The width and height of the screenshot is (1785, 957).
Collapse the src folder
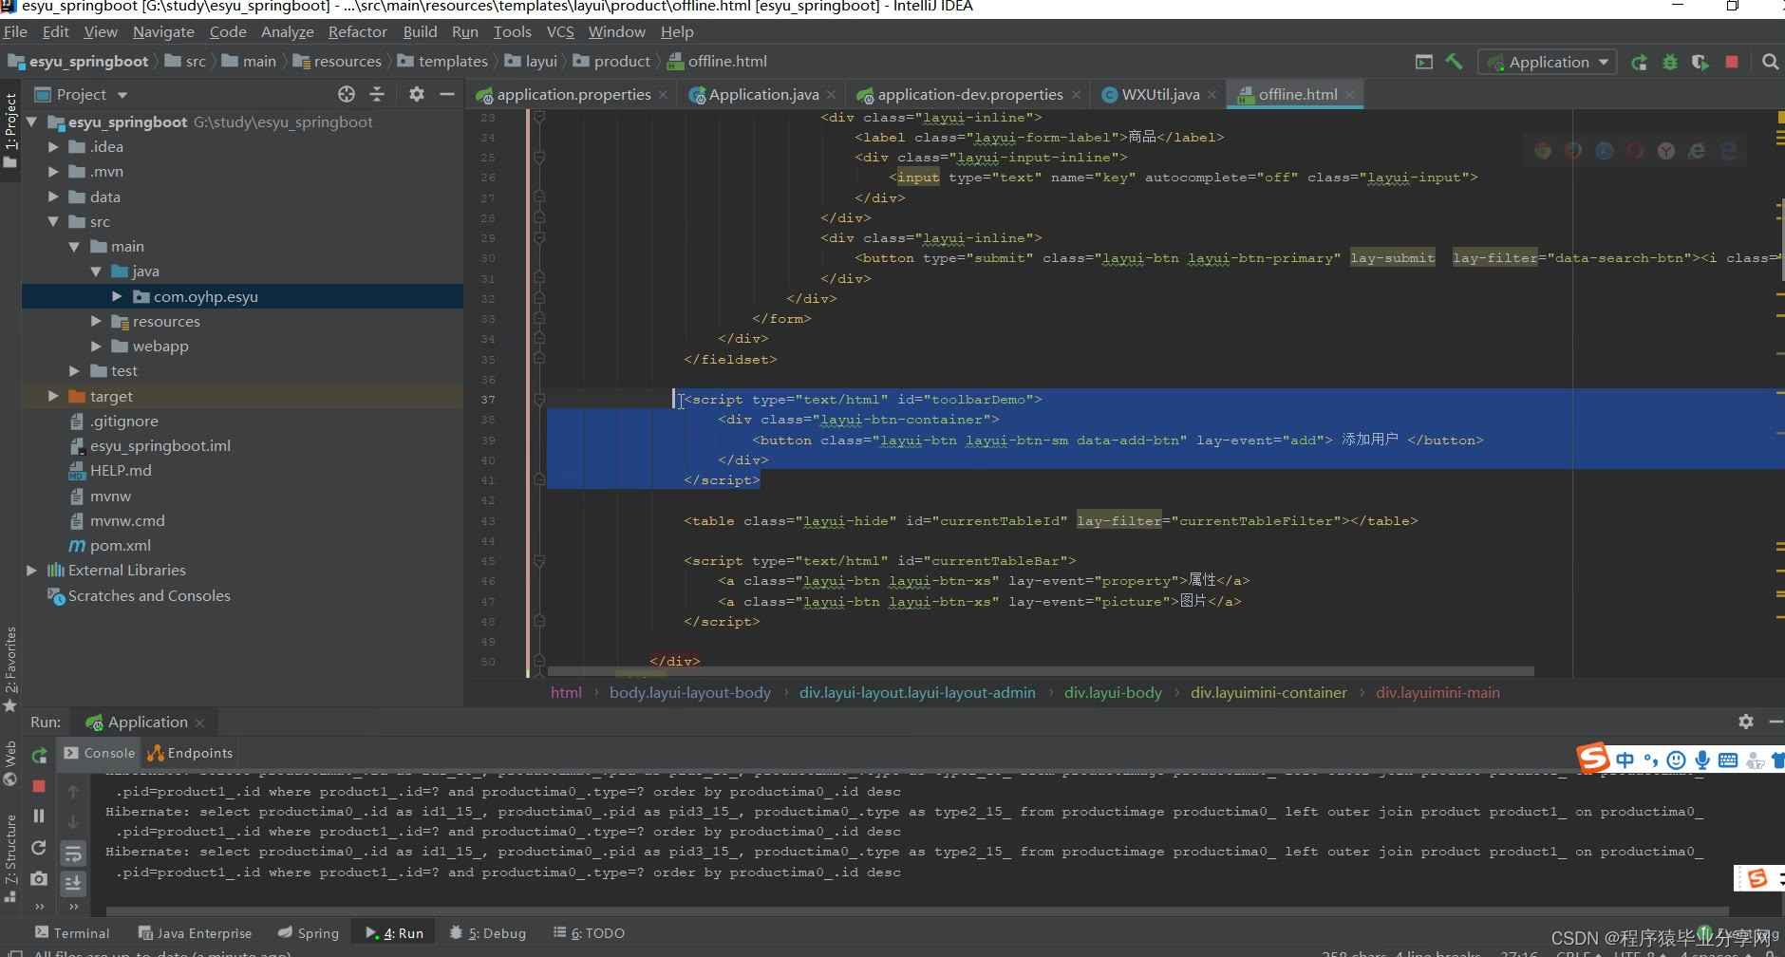pos(53,221)
